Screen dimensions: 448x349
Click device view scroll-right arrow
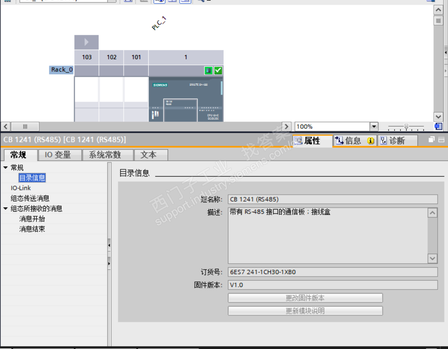point(286,126)
